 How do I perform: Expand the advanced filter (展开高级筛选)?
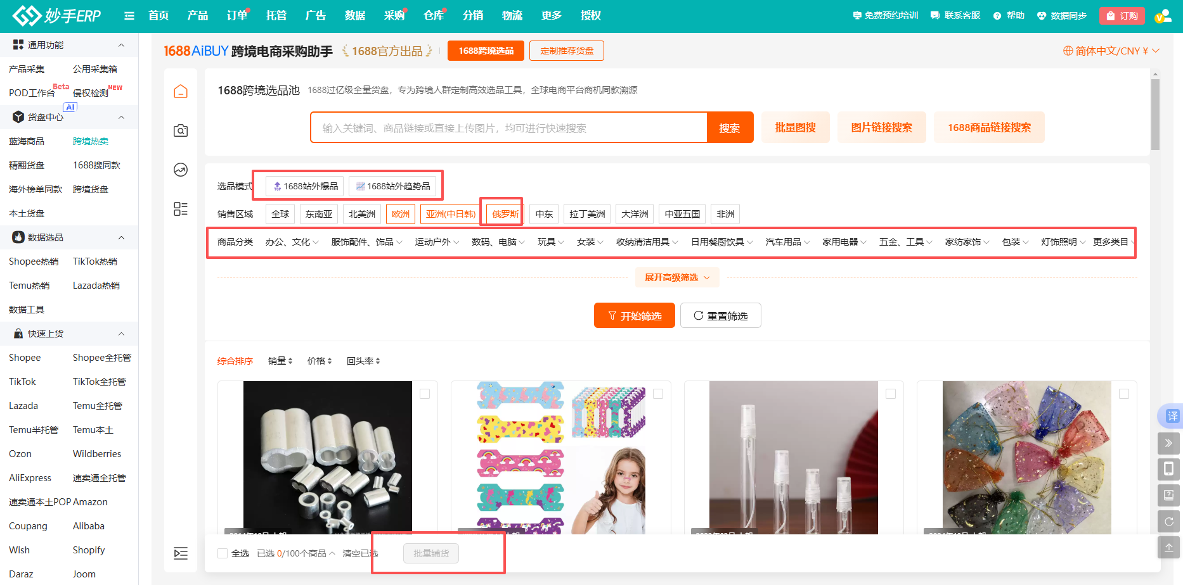point(676,277)
